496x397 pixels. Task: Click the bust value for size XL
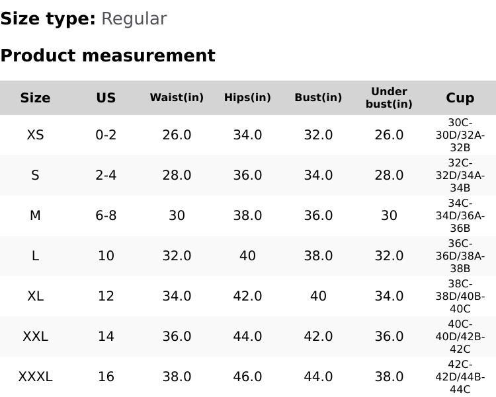[318, 296]
